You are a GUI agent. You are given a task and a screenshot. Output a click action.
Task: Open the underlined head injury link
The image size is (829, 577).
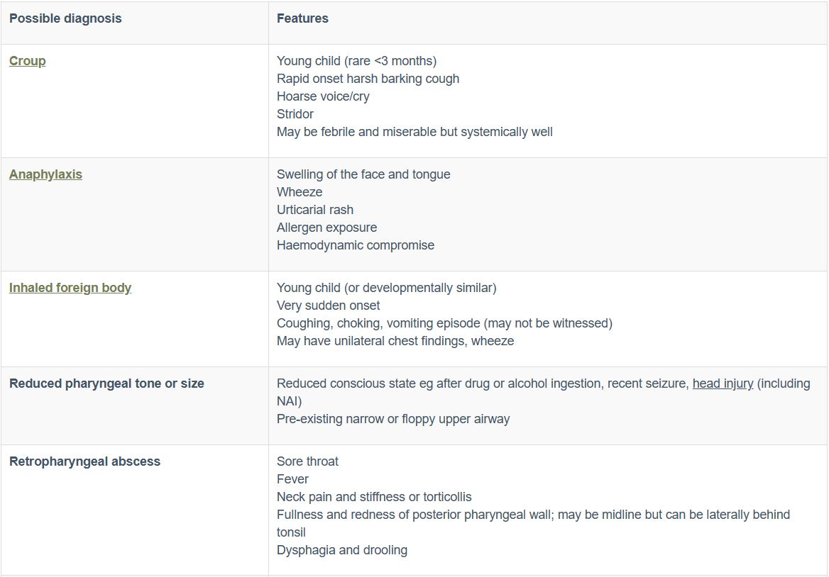723,383
